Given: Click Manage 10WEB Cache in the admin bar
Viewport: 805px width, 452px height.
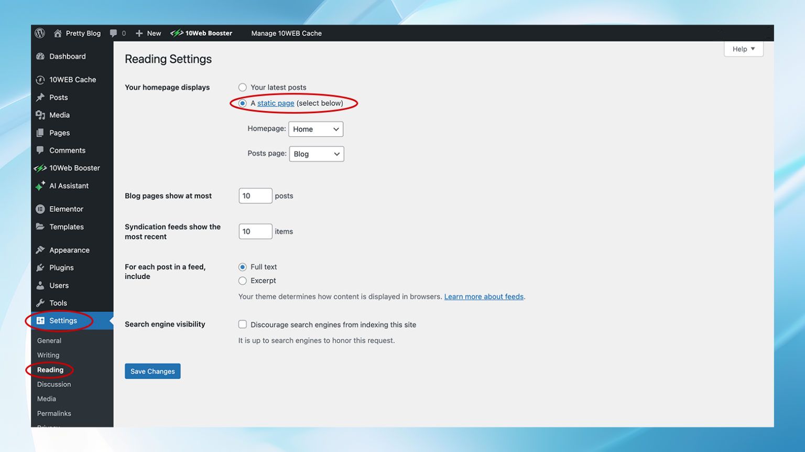Looking at the screenshot, I should click(286, 33).
